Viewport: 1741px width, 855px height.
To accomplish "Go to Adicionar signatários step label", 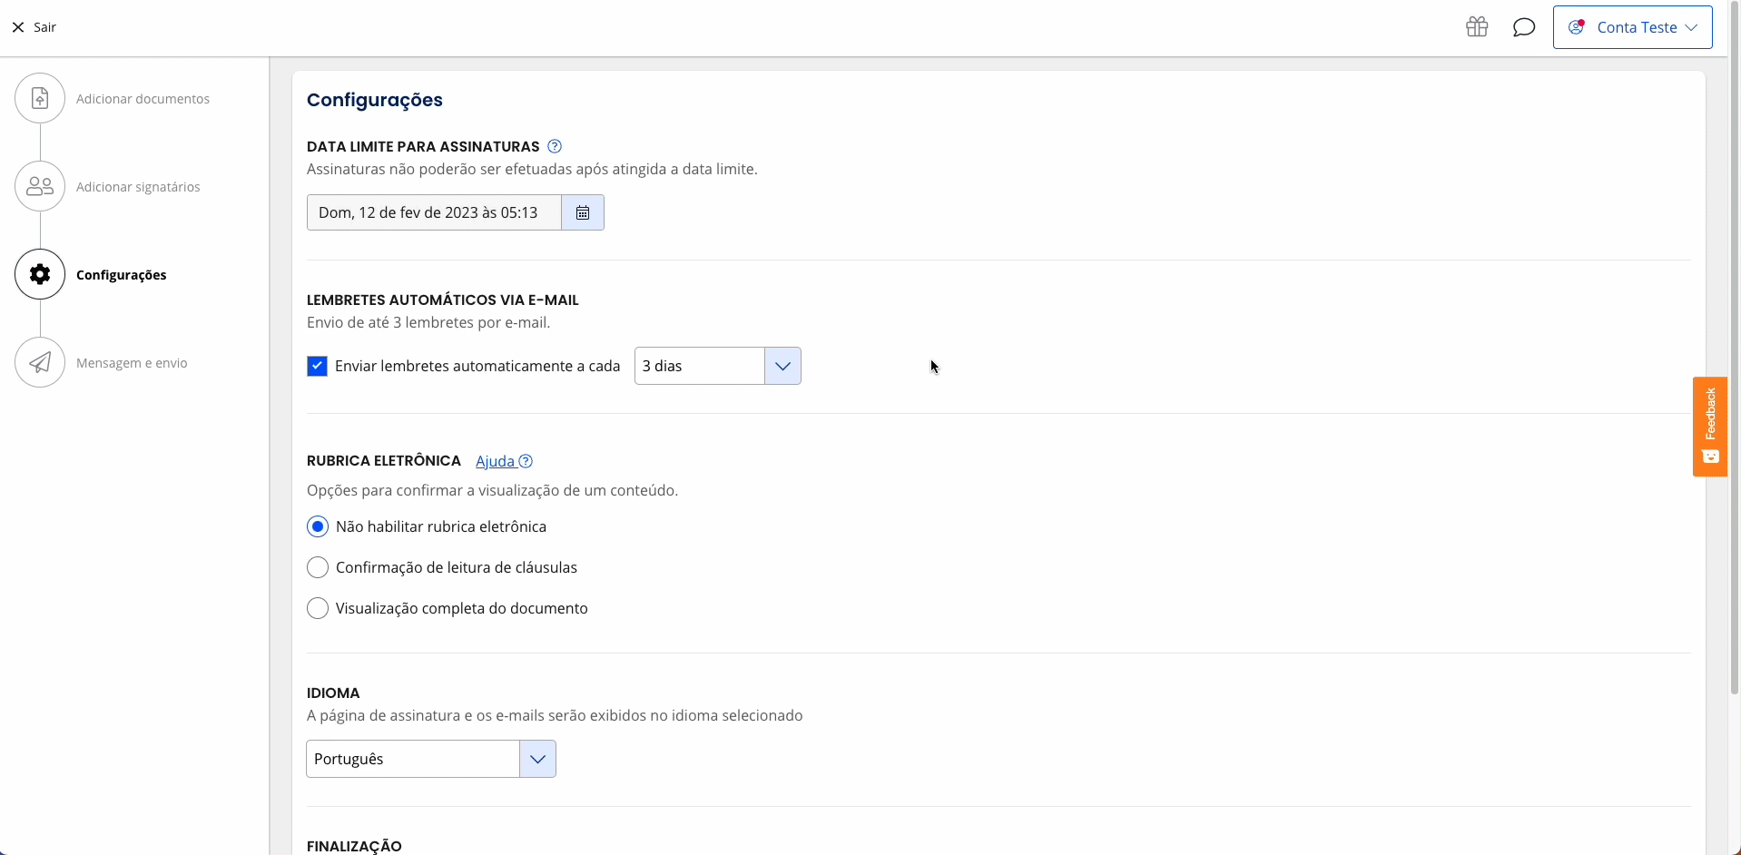I will coord(138,186).
